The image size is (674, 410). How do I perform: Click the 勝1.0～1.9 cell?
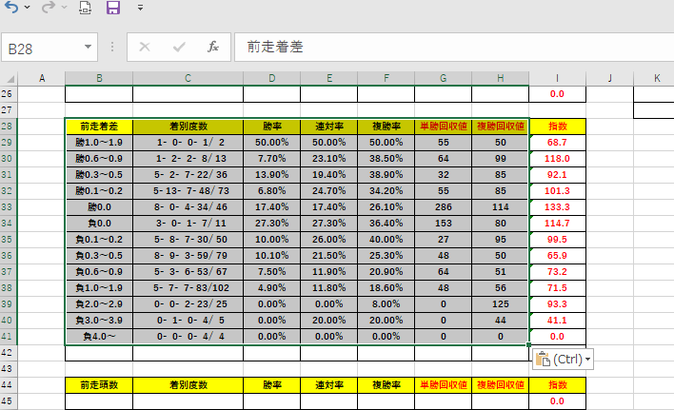tap(99, 142)
